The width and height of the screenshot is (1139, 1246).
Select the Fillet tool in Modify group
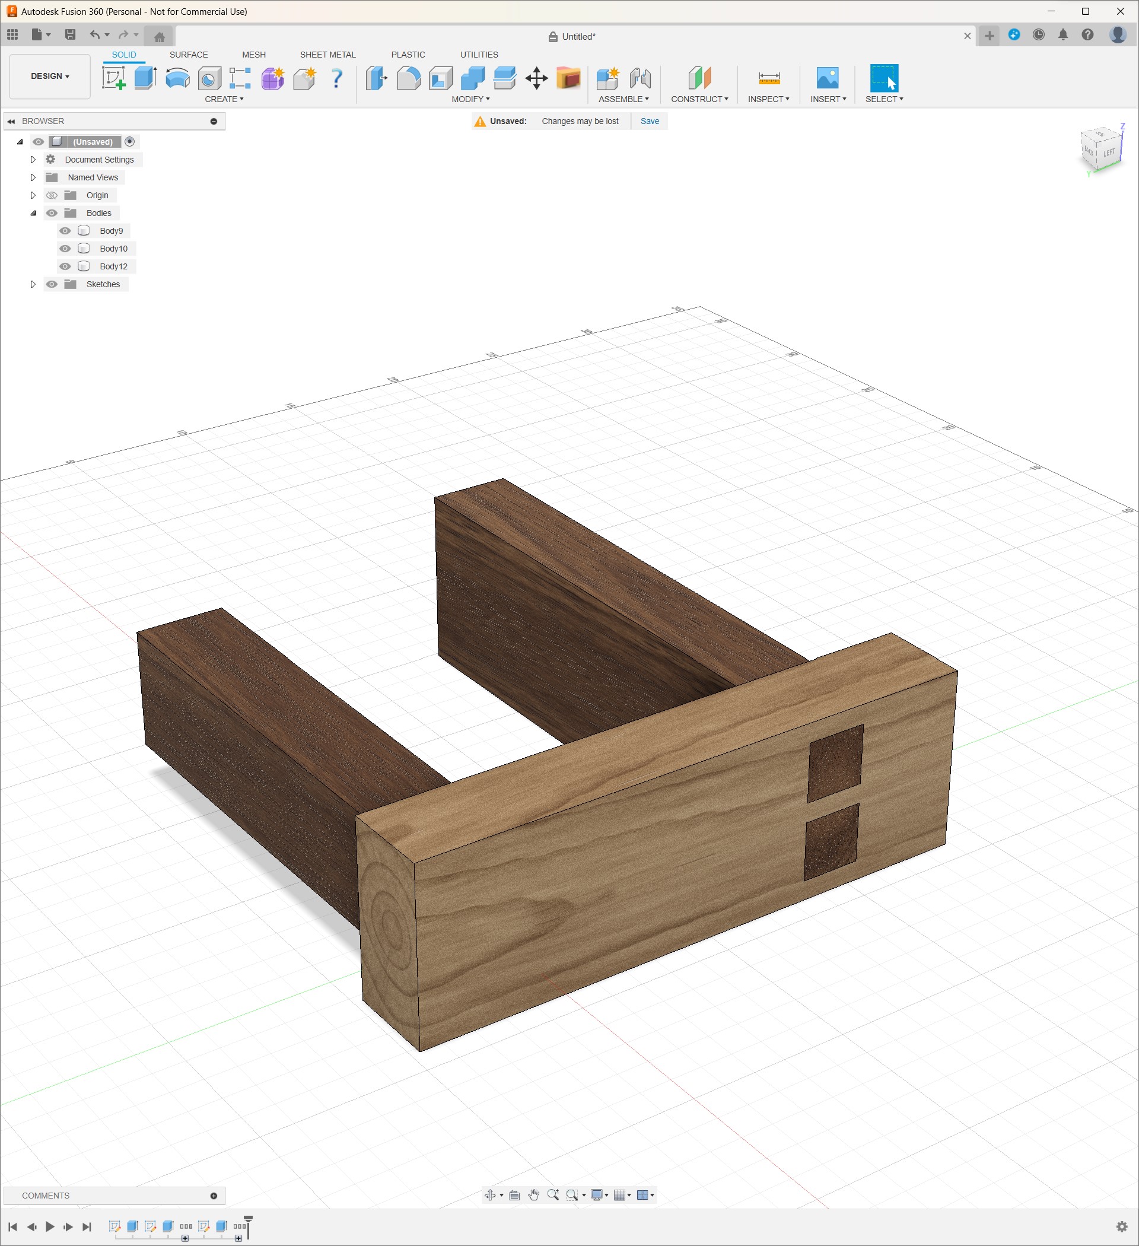[410, 79]
